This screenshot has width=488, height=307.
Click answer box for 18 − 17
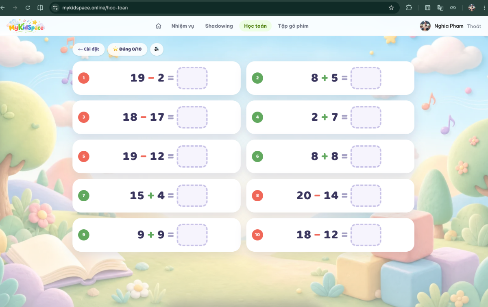click(192, 118)
